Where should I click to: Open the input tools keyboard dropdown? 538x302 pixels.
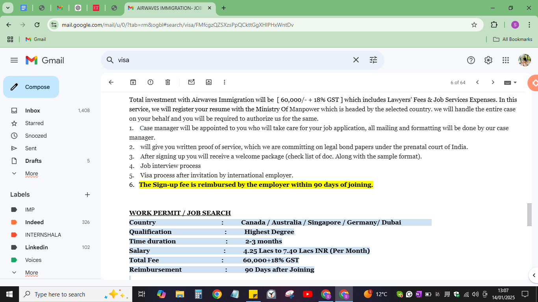tap(510, 83)
